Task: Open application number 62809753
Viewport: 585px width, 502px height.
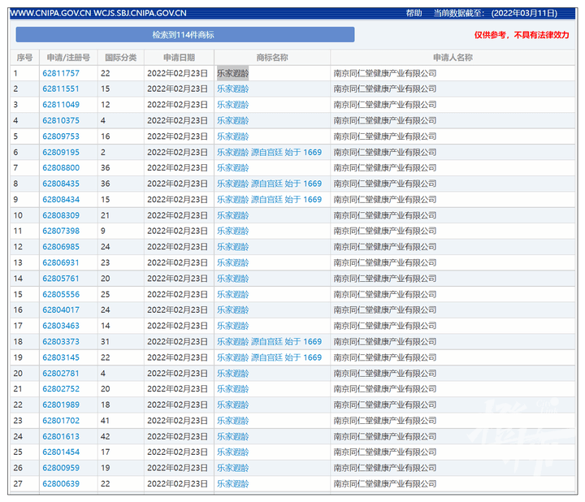Action: [61, 136]
